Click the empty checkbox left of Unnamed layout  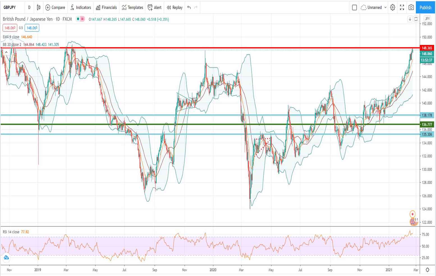[354, 8]
